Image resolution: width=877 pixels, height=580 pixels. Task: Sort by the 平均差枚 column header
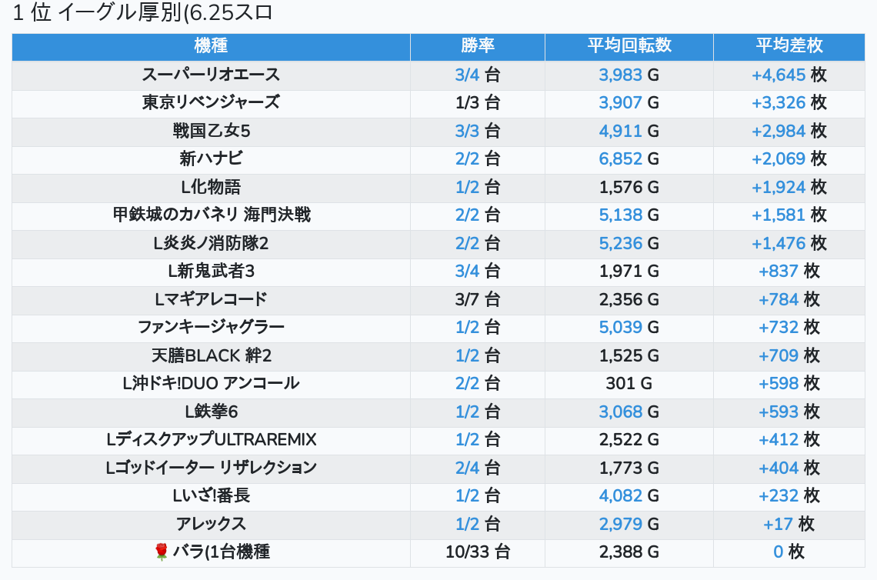pos(789,46)
